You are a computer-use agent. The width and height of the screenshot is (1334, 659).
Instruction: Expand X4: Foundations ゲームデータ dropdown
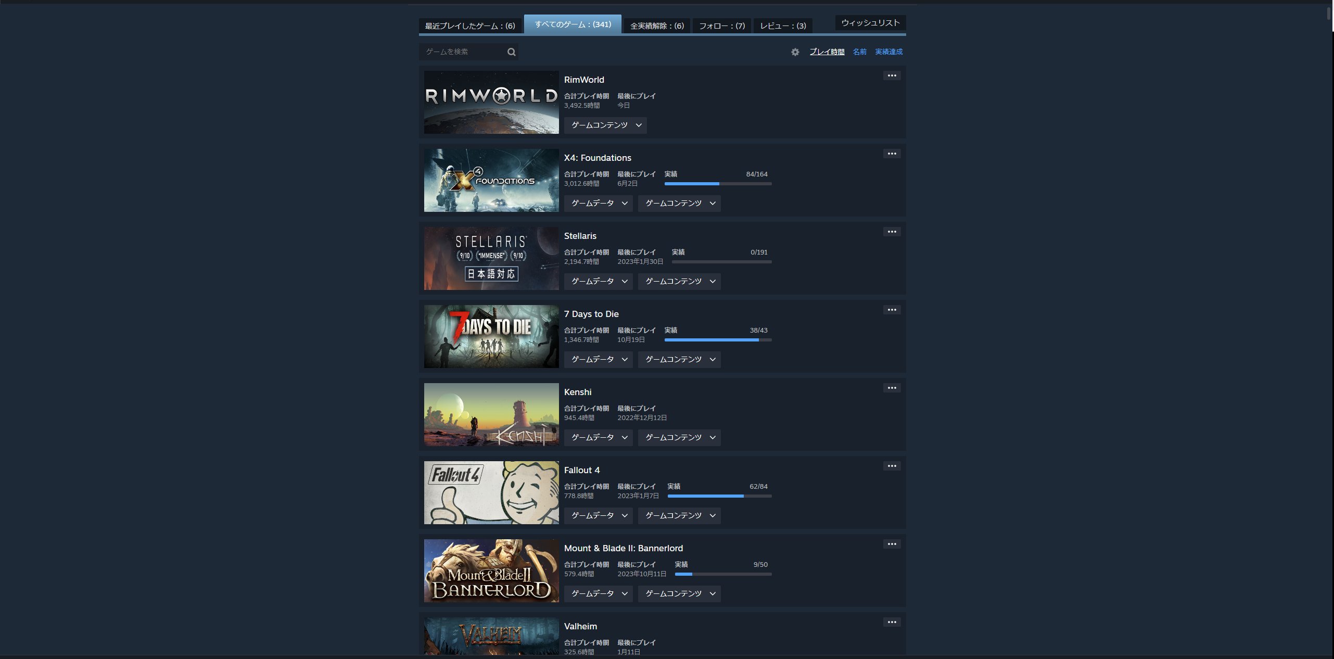[x=598, y=204]
